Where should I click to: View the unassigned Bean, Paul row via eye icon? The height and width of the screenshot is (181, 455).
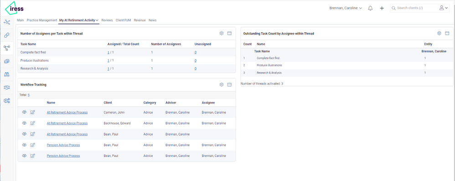tap(24, 134)
